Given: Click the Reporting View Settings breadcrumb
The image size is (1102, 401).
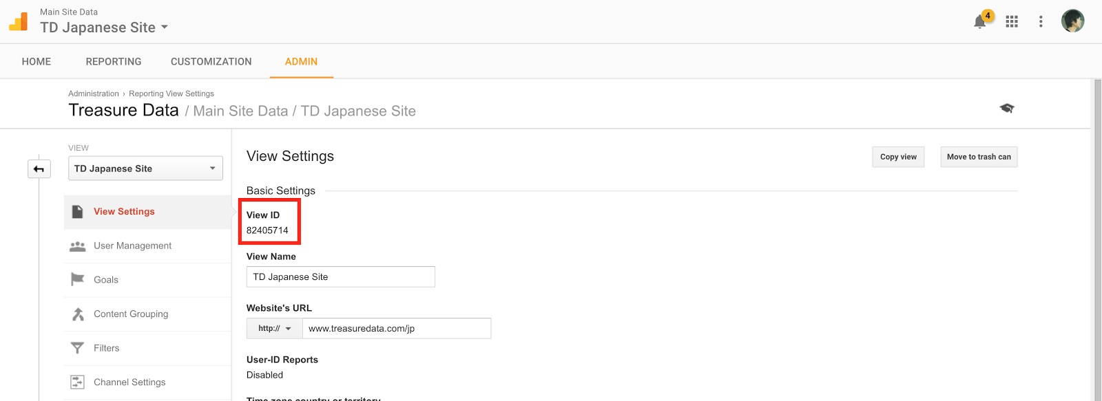Looking at the screenshot, I should click(171, 94).
